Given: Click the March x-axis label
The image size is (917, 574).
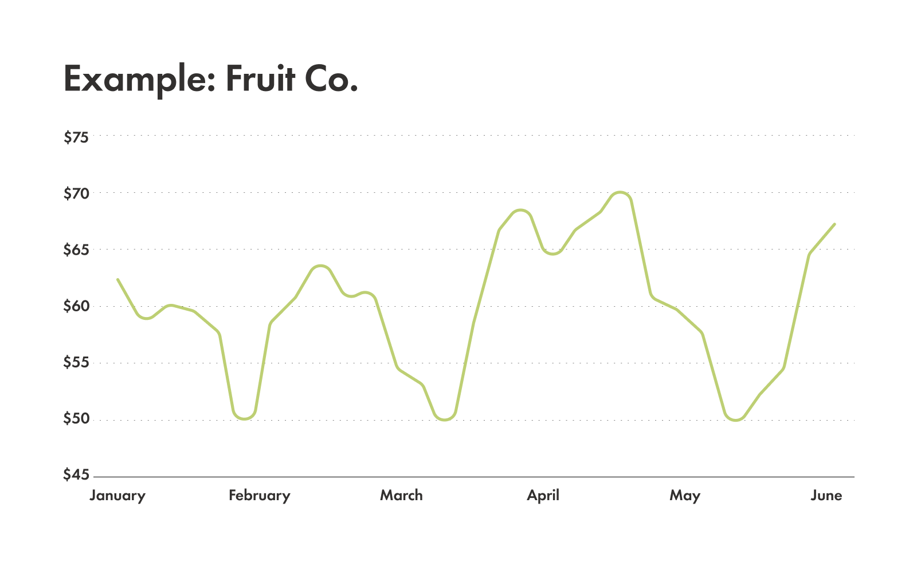Looking at the screenshot, I should (x=401, y=496).
